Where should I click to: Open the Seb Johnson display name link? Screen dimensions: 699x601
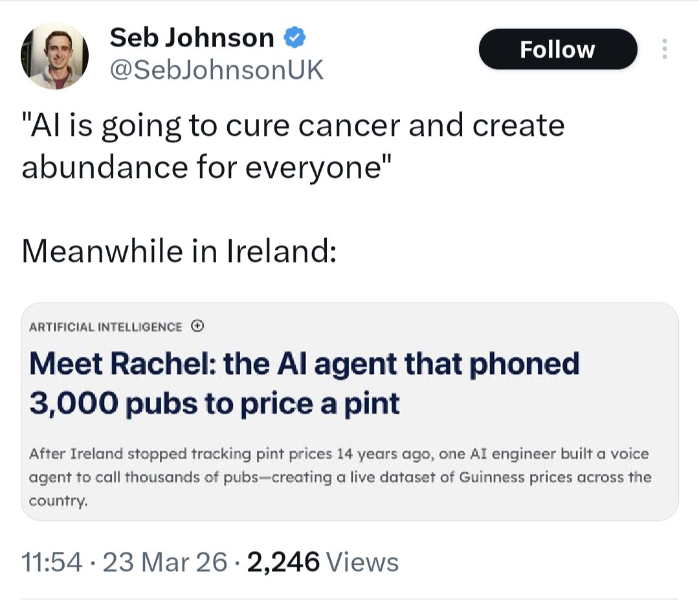click(192, 38)
